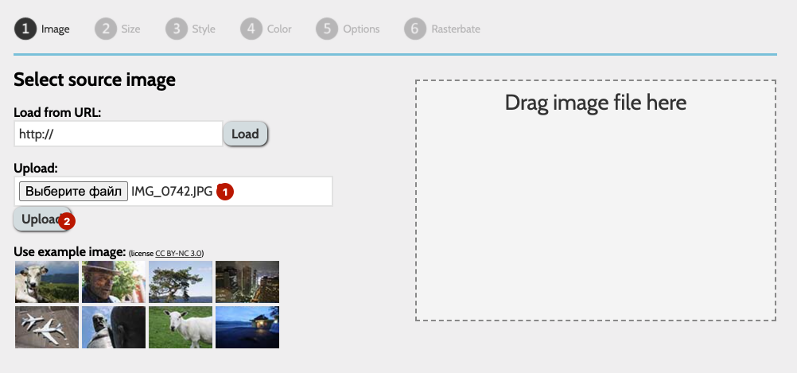Click the red number 1 marker badge
The height and width of the screenshot is (373, 797).
[225, 192]
